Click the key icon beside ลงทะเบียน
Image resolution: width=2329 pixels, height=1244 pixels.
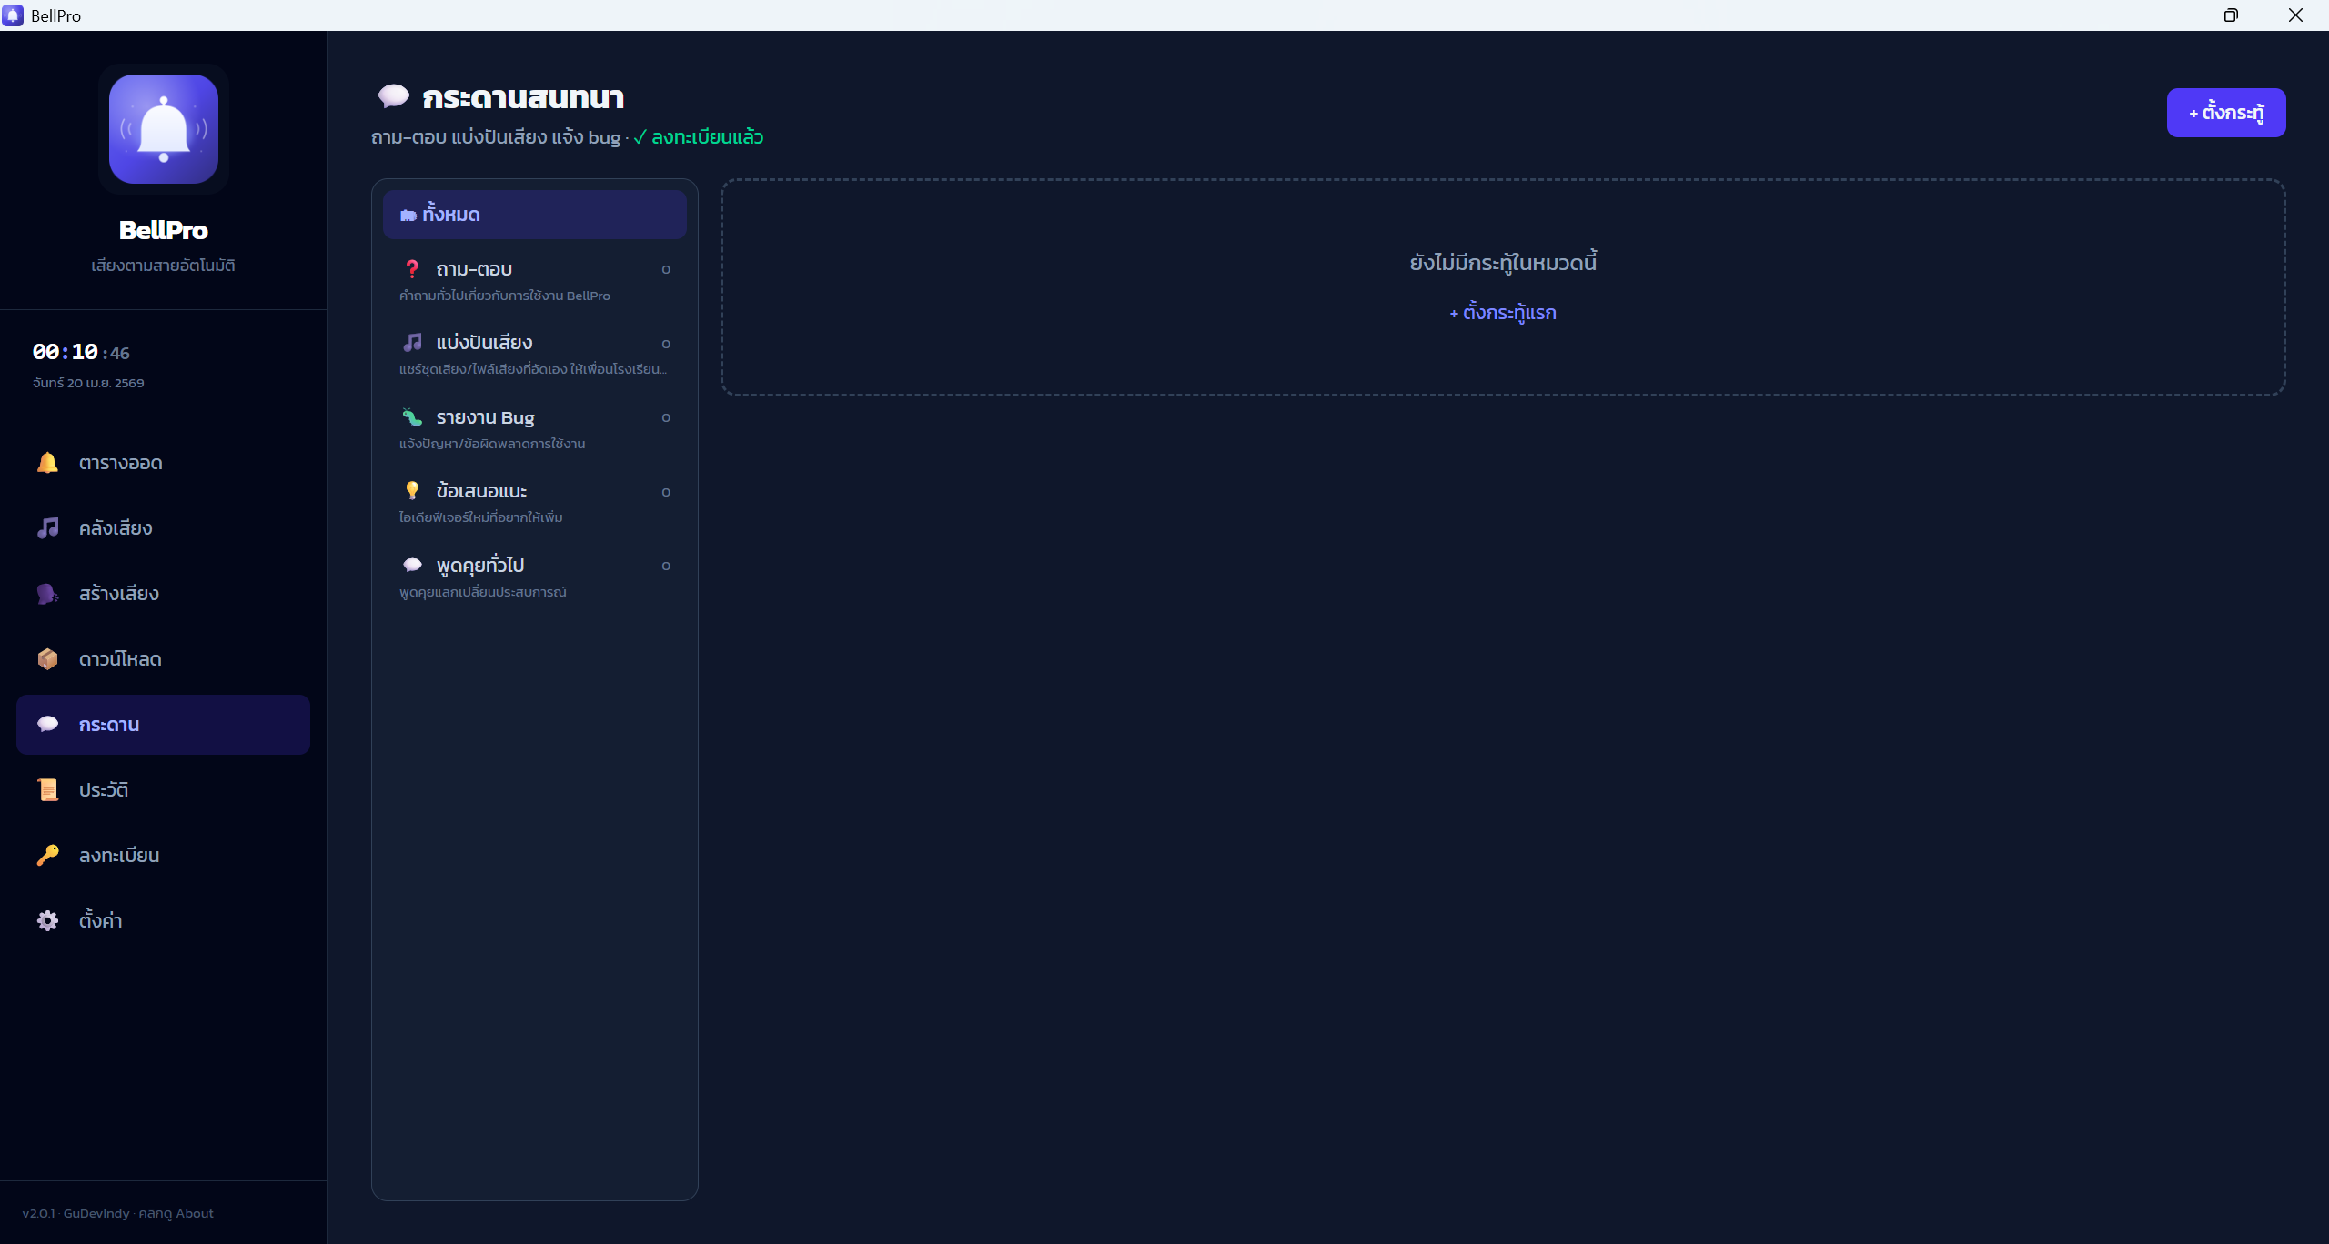[x=47, y=856]
